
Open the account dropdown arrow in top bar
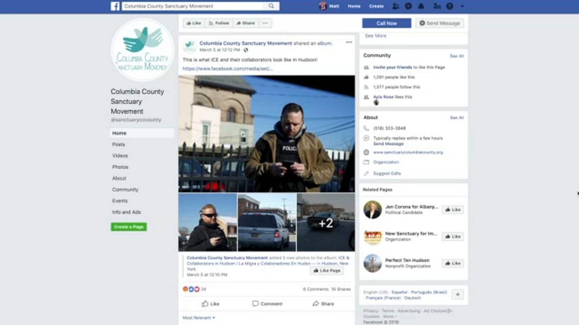click(x=462, y=6)
